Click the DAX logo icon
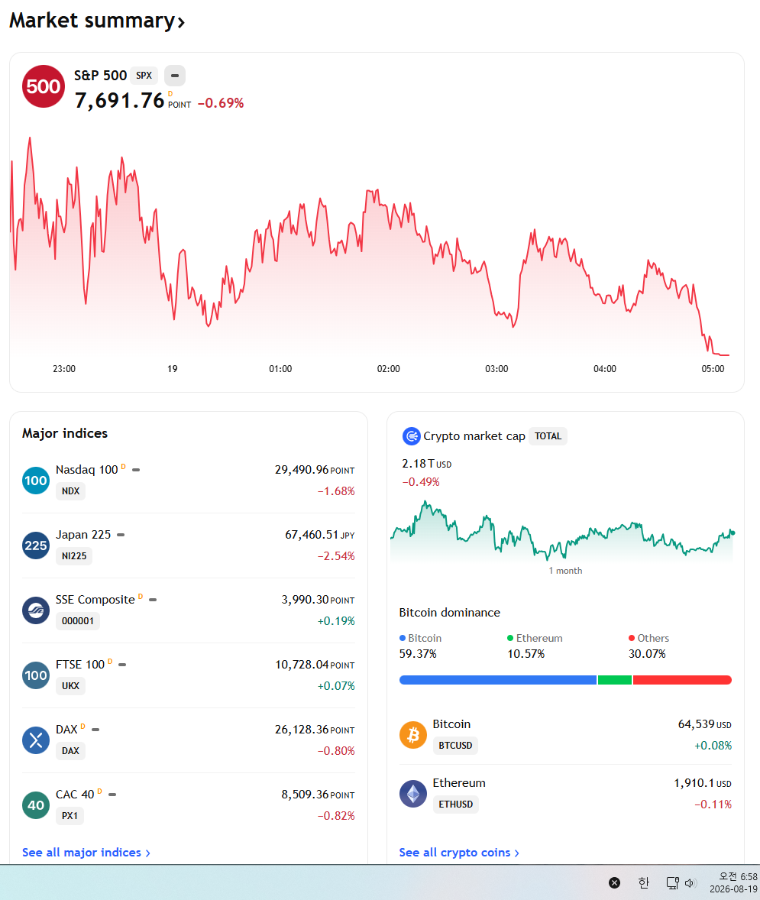 pos(36,740)
